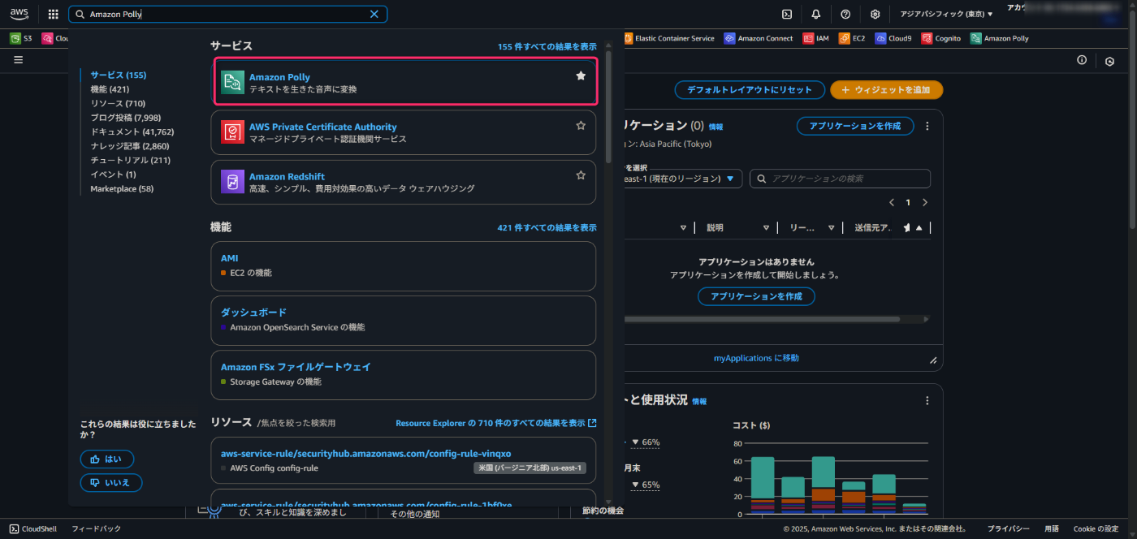Go to next page of applications
This screenshot has height=539, width=1137.
(924, 202)
